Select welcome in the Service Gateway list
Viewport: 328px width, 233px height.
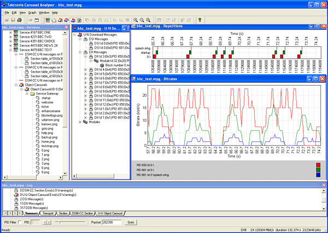[x=47, y=102]
